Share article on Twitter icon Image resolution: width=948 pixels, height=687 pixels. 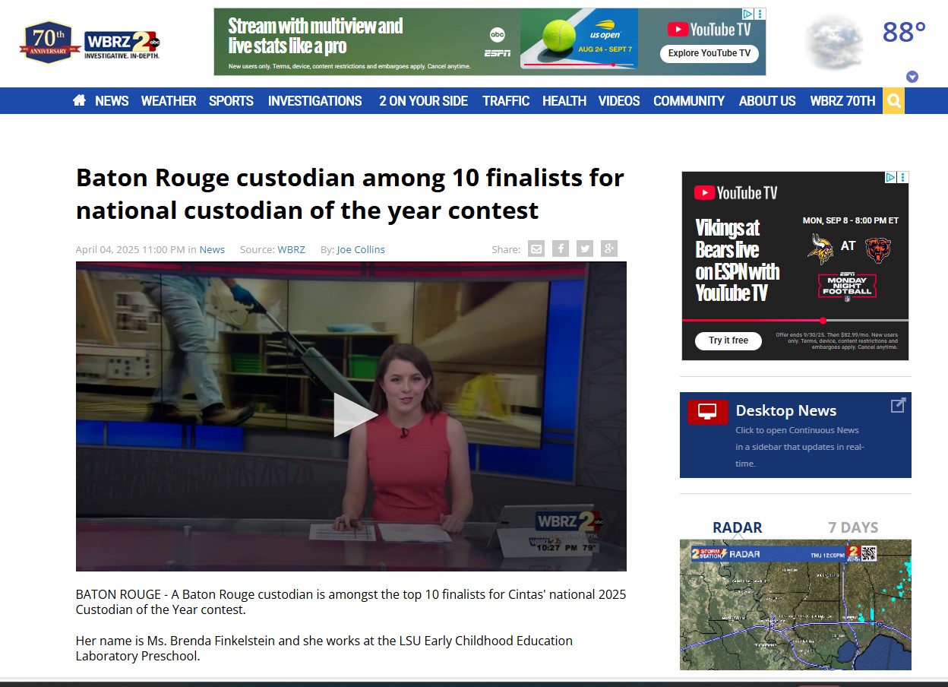[x=584, y=249]
